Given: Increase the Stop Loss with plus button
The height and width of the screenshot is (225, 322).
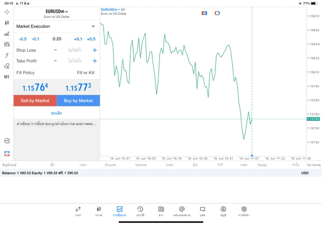Looking at the screenshot, I should (95, 50).
